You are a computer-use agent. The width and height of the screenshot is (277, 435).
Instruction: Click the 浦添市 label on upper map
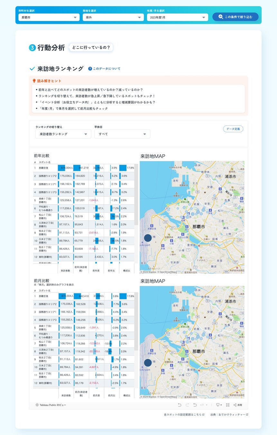[x=230, y=177]
